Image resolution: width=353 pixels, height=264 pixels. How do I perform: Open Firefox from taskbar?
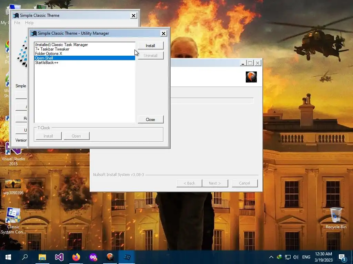[76, 257]
